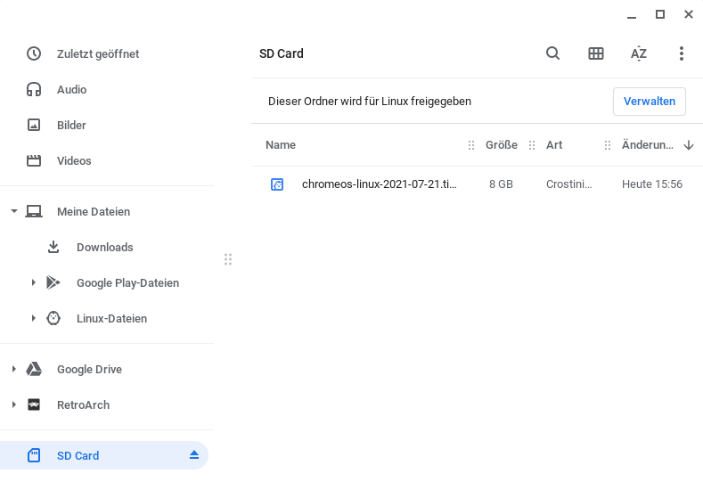Screen dimensions: 703x490
Task: Click resize handle between Größe and Art
Action: 532,145
